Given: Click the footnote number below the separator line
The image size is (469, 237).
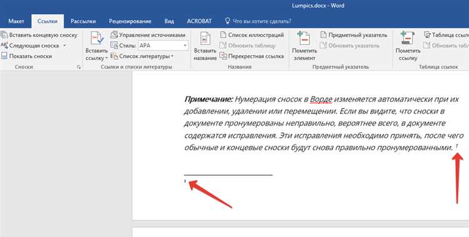Looking at the screenshot, I should point(185,181).
